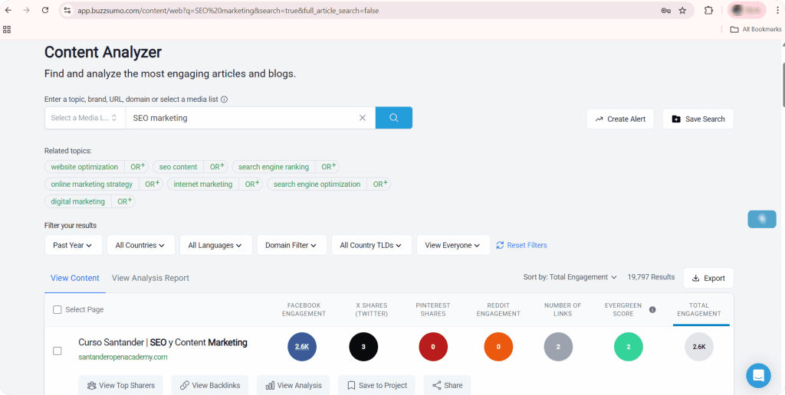Image resolution: width=785 pixels, height=395 pixels.
Task: Sort by Facebook Engagement column
Action: tap(304, 309)
